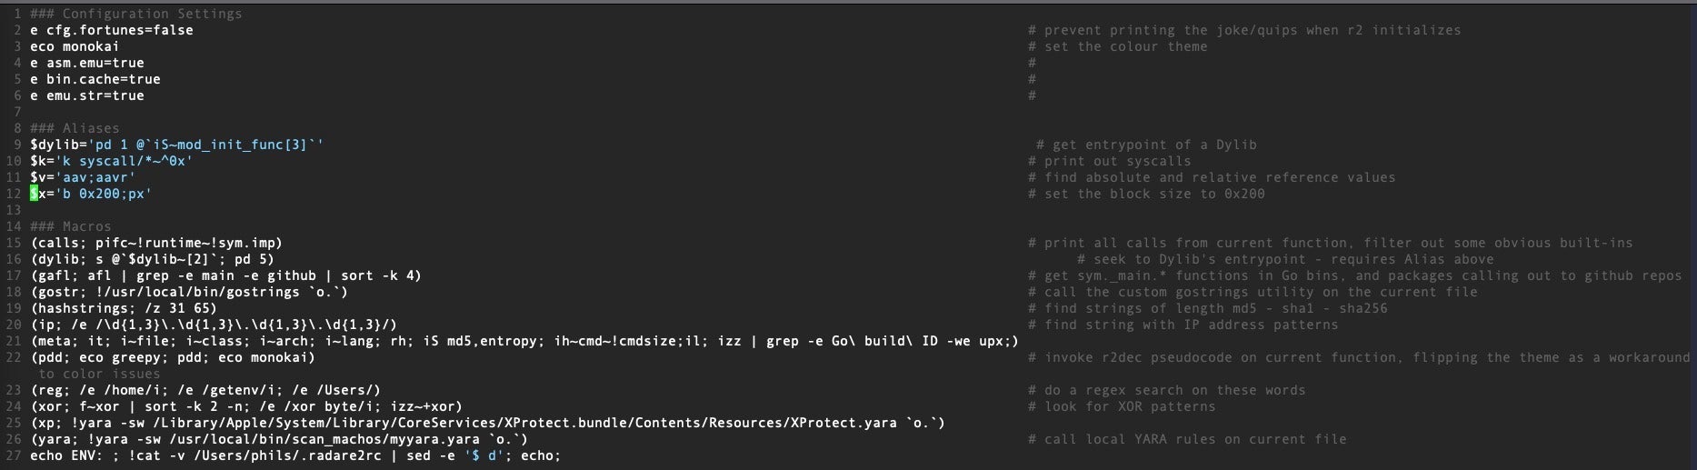The height and width of the screenshot is (470, 1697).
Task: Place cursor on the 'hashstrings' macro
Action: click(123, 308)
